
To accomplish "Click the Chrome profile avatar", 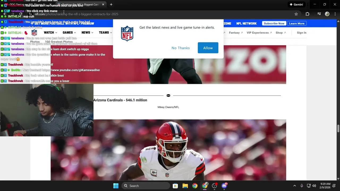I will [327, 14].
